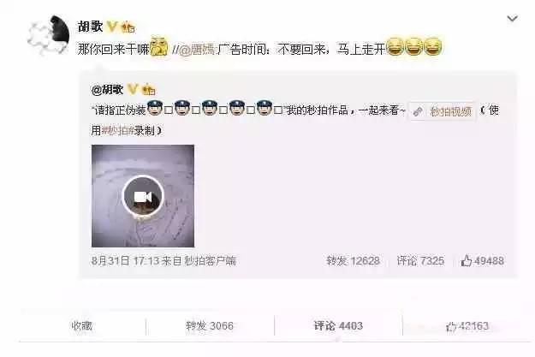Open the #秒拍# hashtag topic
The width and height of the screenshot is (535, 357).
coord(118,130)
